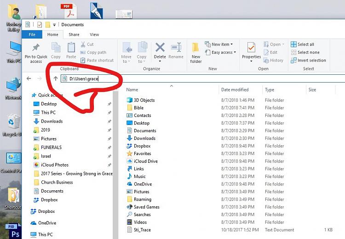345x239 pixels.
Task: Select Quick access in navigation pane
Action: click(x=47, y=95)
